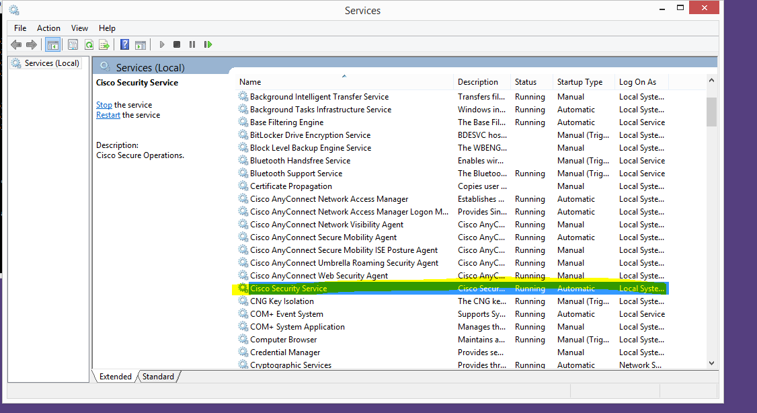Sort by the Status column header
Screen dimensions: 757x413
click(532, 82)
